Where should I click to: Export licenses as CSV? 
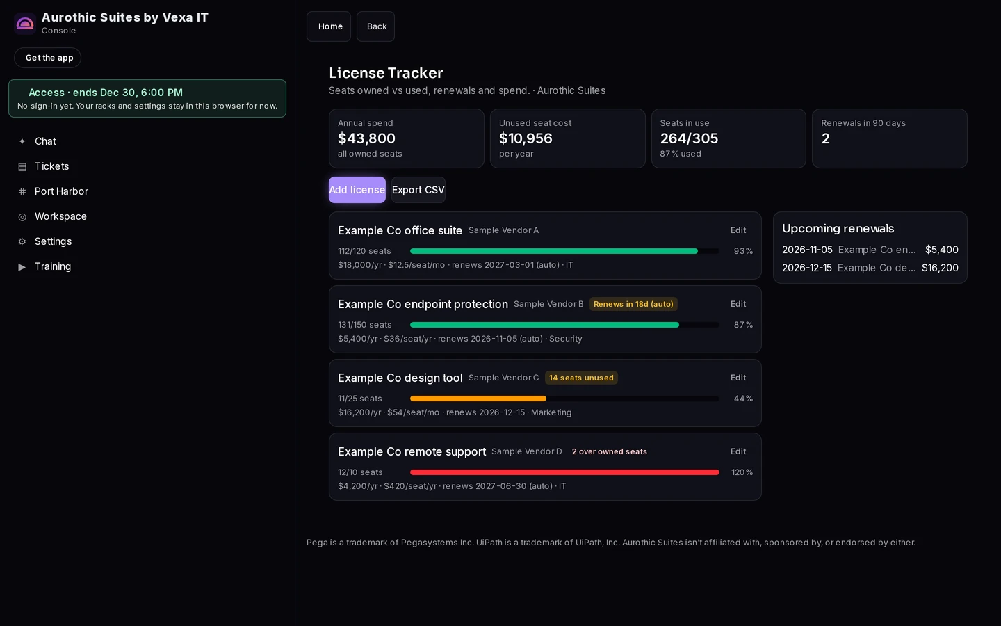(418, 190)
